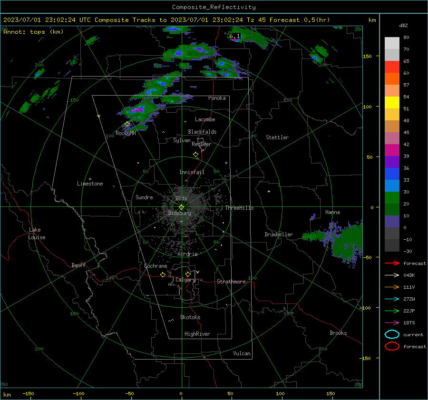428x400 pixels.
Task: Click the Airdrie city label
Action: [187, 254]
